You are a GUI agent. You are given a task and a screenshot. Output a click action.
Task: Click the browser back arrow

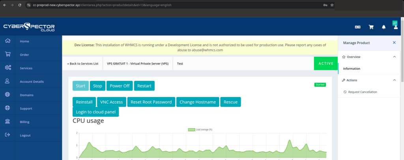coord(4,5)
